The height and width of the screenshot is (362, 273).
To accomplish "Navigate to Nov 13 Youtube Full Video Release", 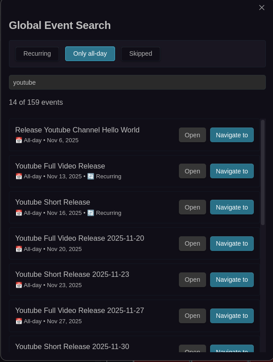I will coord(232,171).
